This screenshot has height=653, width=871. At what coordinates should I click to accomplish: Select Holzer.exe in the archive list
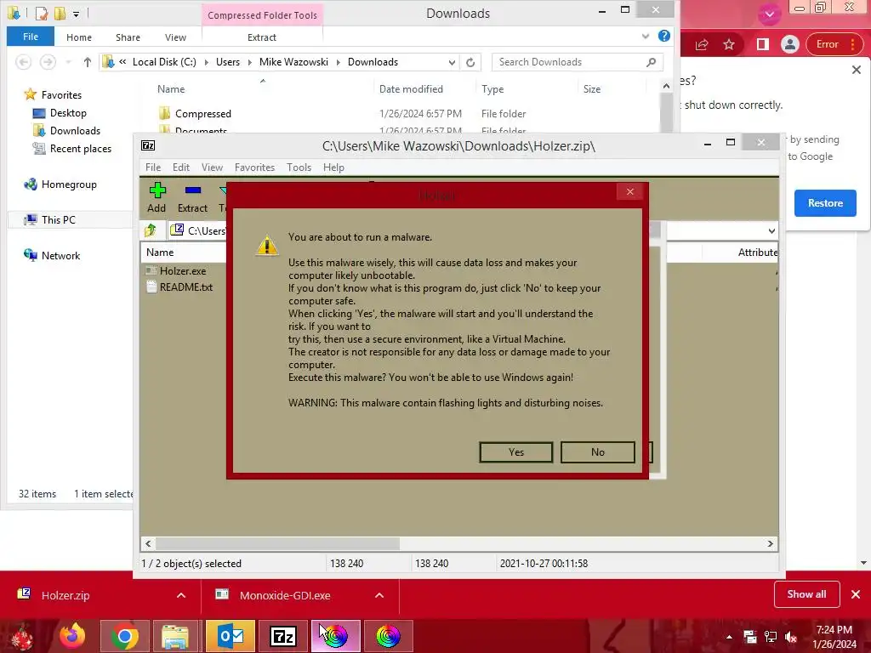(x=183, y=271)
